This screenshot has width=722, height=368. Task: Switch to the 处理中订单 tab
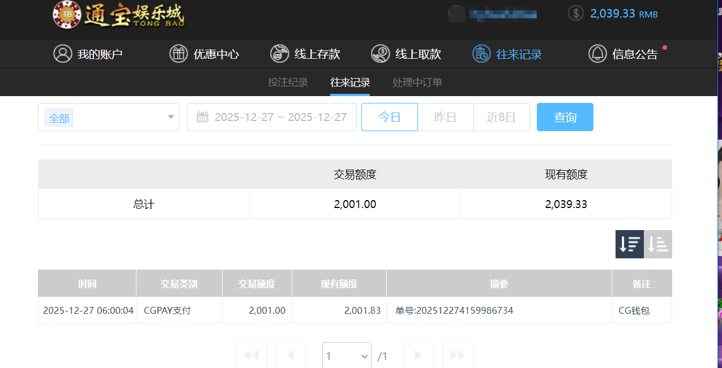point(417,82)
